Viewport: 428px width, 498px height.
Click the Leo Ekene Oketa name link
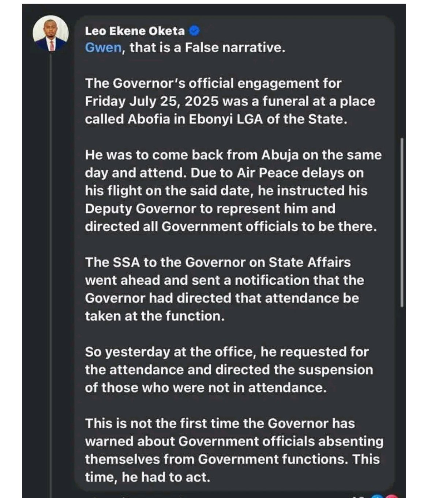pos(135,31)
